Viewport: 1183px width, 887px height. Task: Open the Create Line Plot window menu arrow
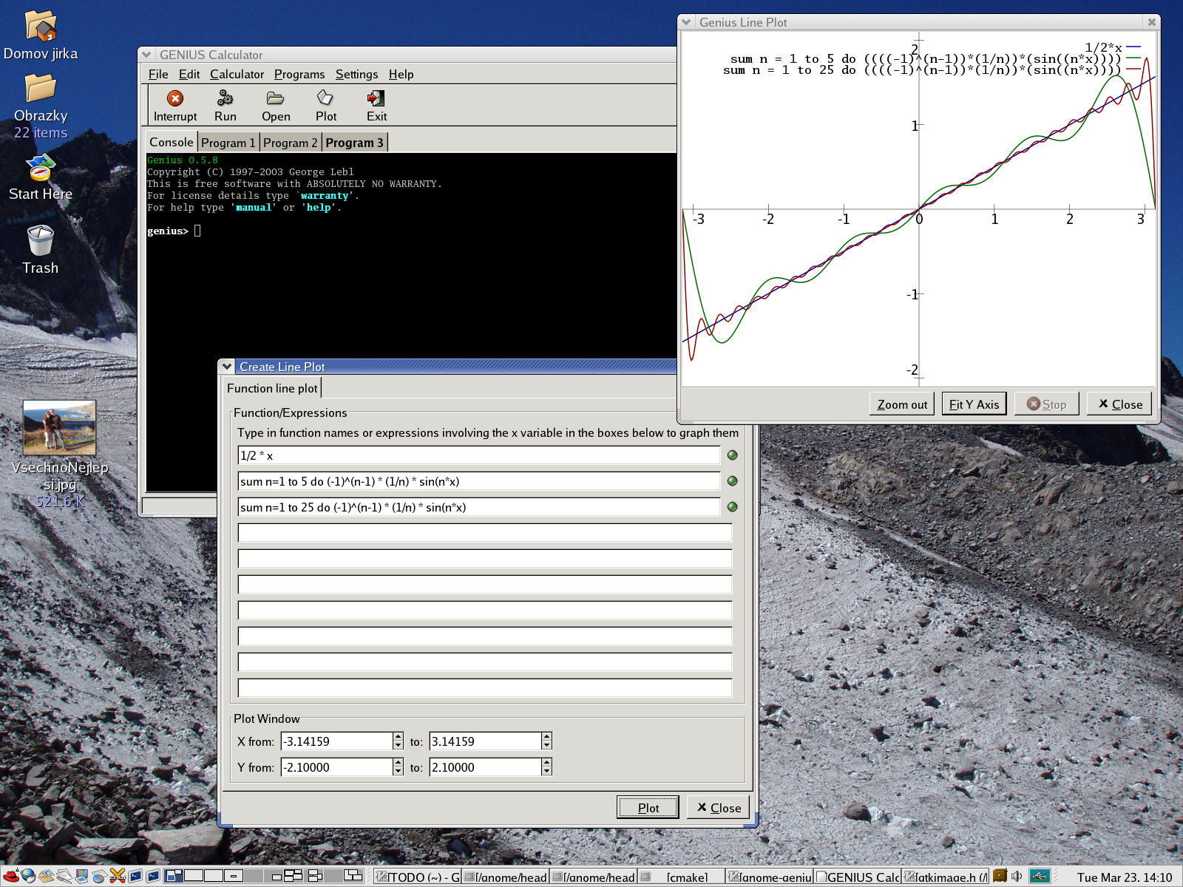click(x=227, y=367)
